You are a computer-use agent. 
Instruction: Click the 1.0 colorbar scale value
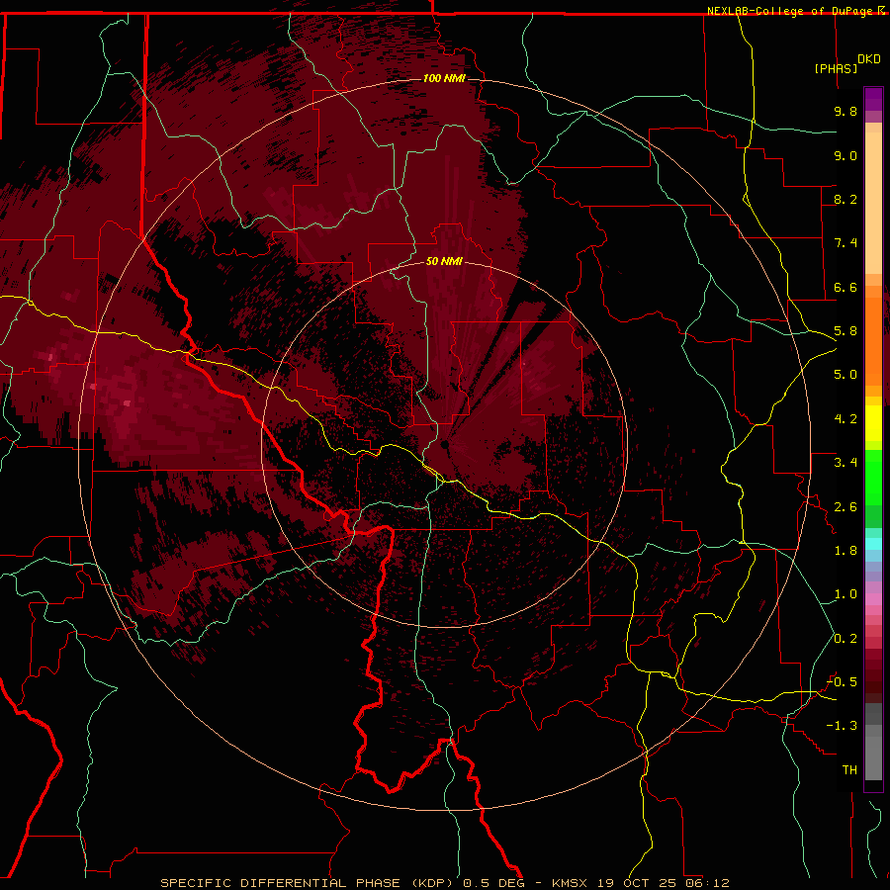[845, 594]
